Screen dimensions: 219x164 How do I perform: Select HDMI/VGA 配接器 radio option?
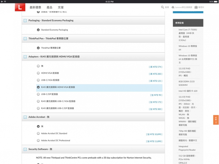pos(38,73)
